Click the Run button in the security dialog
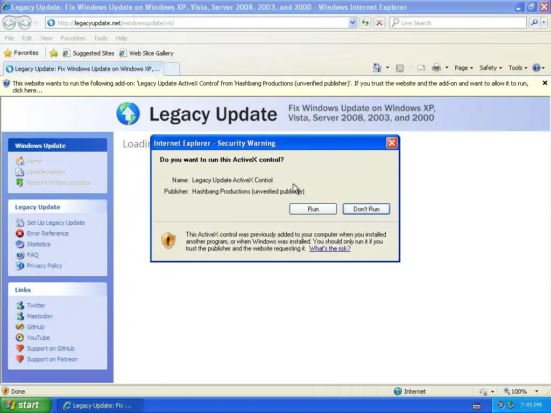 pyautogui.click(x=313, y=209)
